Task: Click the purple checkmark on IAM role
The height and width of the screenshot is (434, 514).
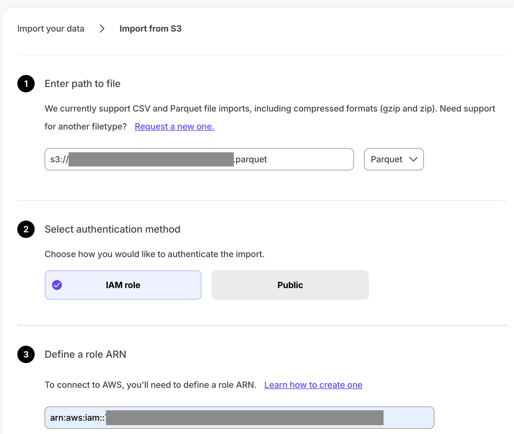Action: 57,285
